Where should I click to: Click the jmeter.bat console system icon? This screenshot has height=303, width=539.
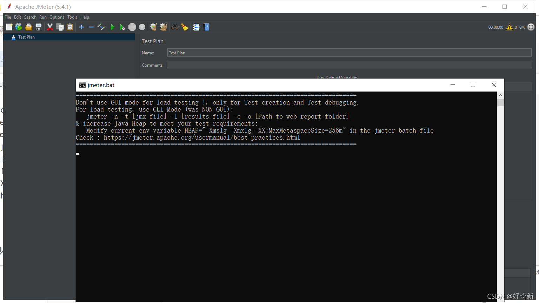point(82,85)
